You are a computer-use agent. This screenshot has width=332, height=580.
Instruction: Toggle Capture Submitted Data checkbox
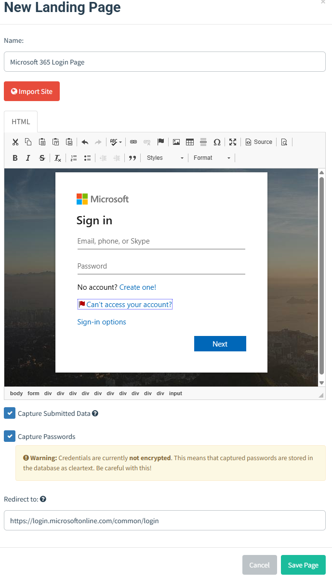(10, 413)
